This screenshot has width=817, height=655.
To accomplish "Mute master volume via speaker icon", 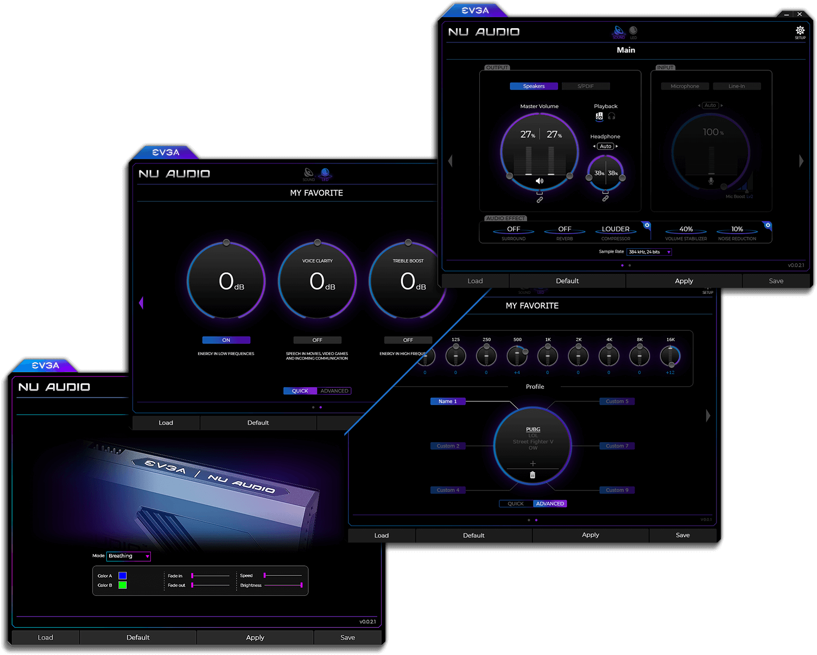I will [539, 181].
